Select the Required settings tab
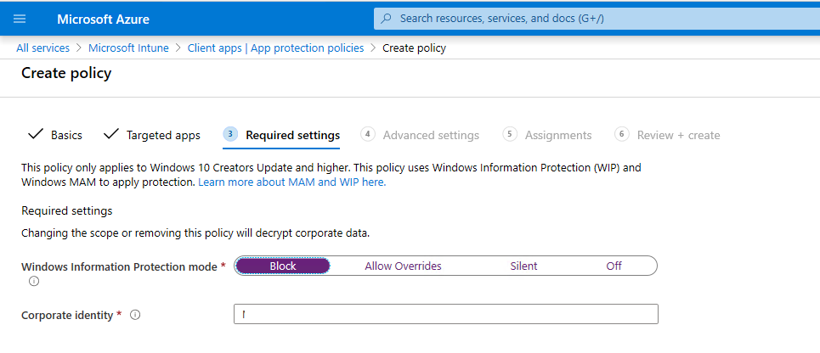This screenshot has width=820, height=353. click(x=292, y=135)
